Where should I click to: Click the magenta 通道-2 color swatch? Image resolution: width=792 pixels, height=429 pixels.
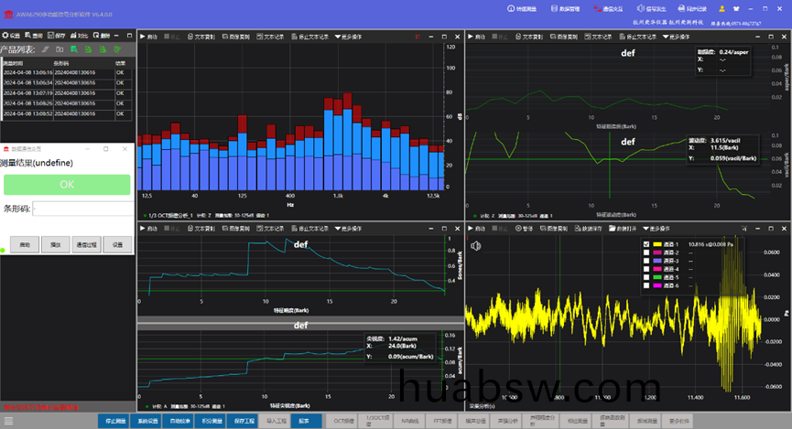(x=658, y=252)
